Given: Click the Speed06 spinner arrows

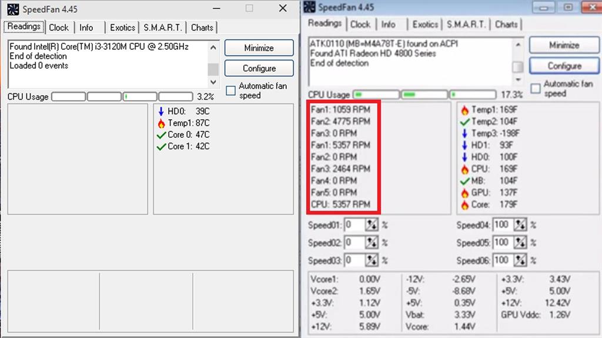Looking at the screenshot, I should [x=520, y=261].
